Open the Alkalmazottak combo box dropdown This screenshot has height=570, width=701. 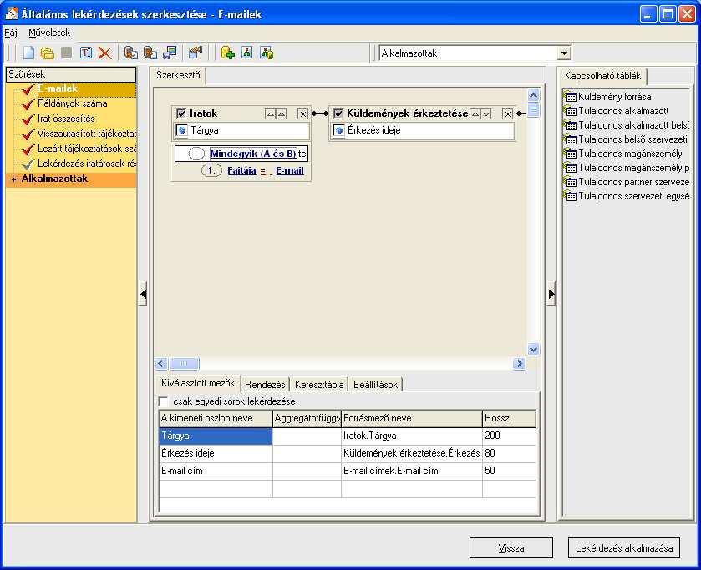[565, 53]
